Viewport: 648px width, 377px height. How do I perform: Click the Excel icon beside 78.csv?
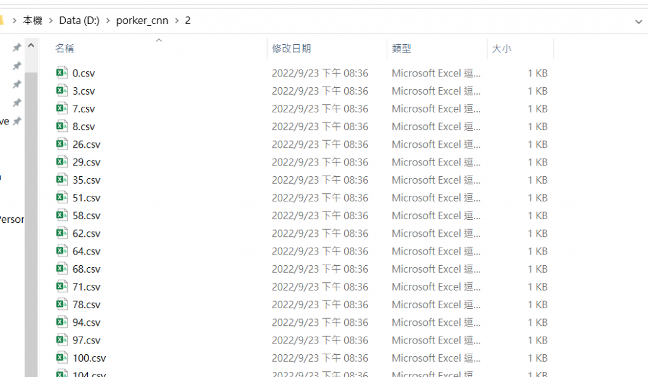pos(62,304)
